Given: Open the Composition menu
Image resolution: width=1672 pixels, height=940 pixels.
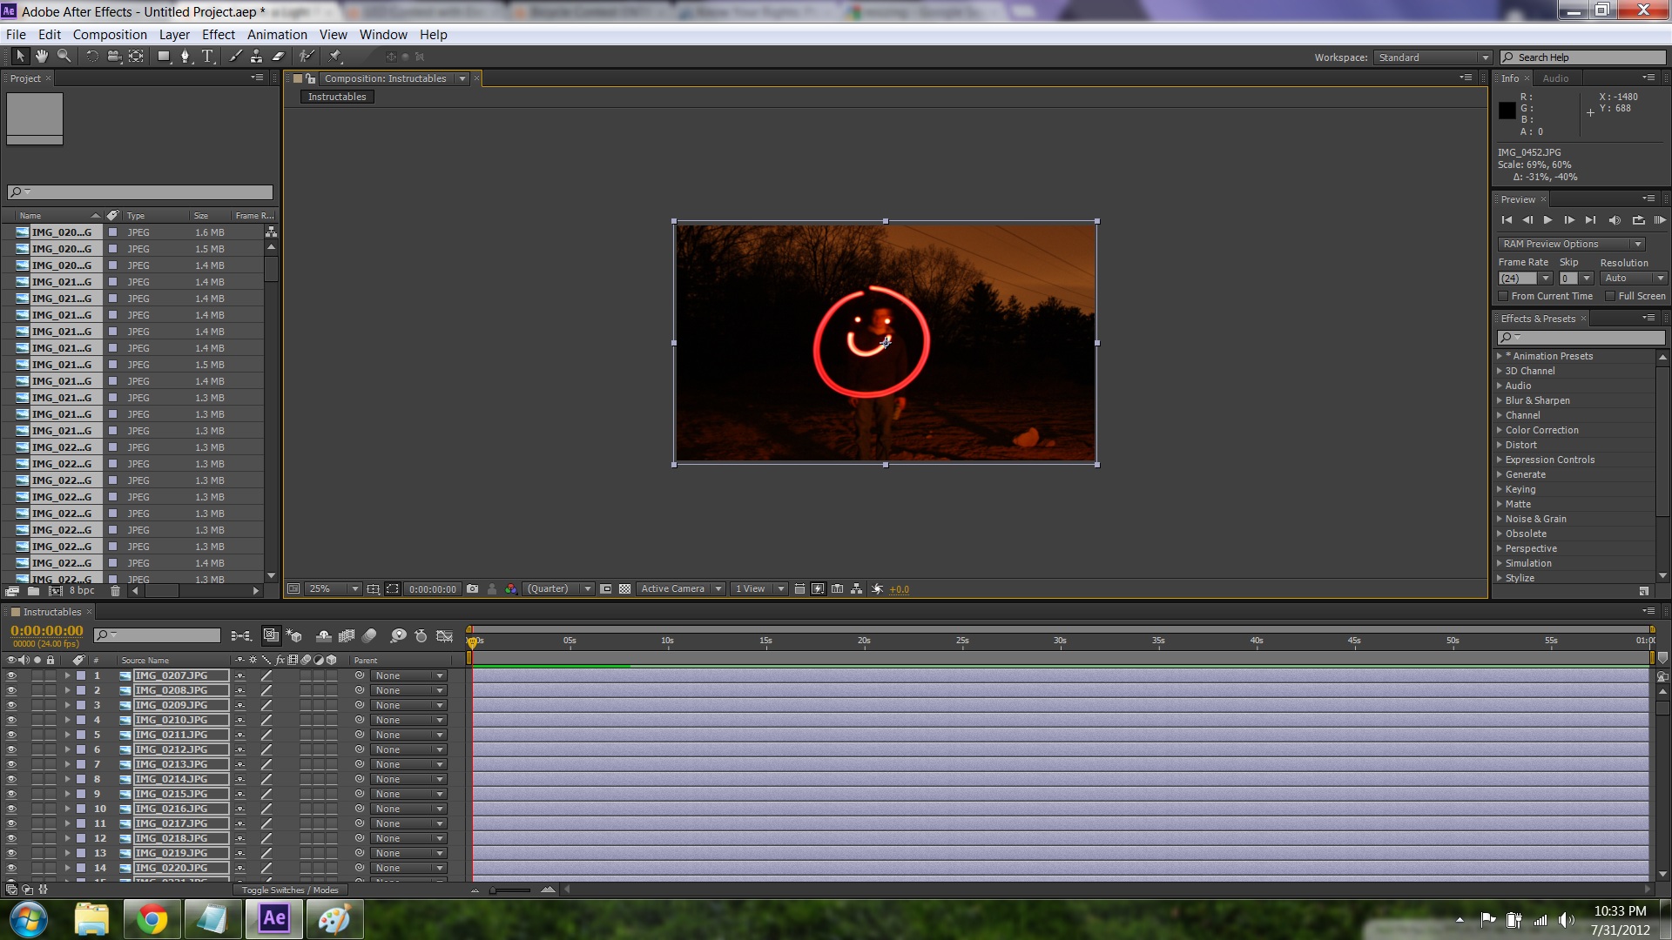Looking at the screenshot, I should 109,35.
